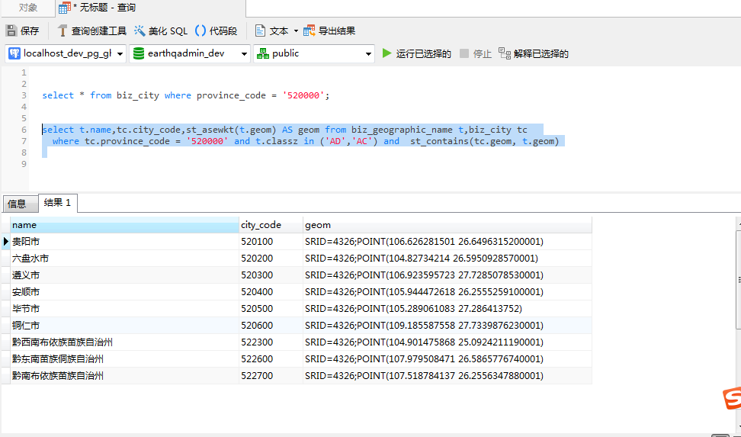Open the code snippets (代码段) button
741x437 pixels.
[216, 31]
